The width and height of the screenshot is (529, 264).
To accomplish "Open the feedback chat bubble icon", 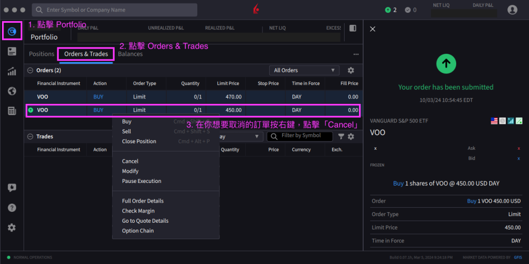I will 12,188.
